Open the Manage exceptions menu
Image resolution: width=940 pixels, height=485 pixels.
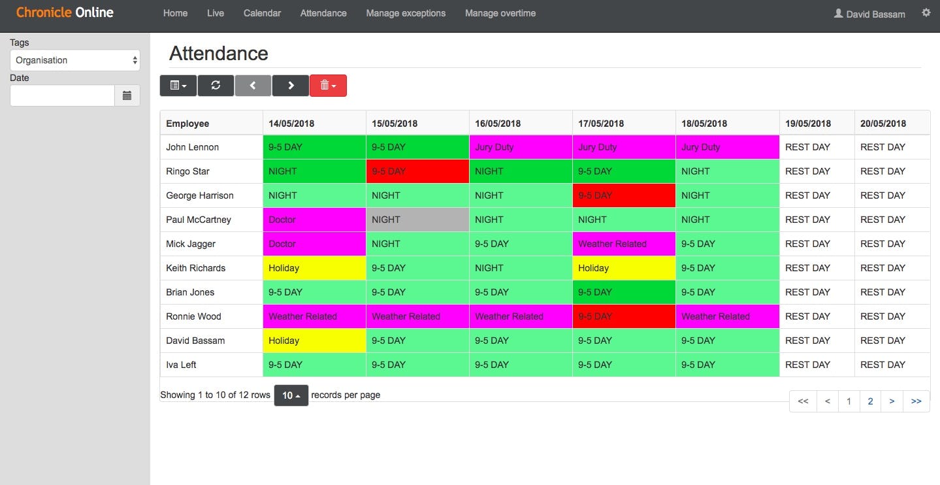pyautogui.click(x=405, y=12)
